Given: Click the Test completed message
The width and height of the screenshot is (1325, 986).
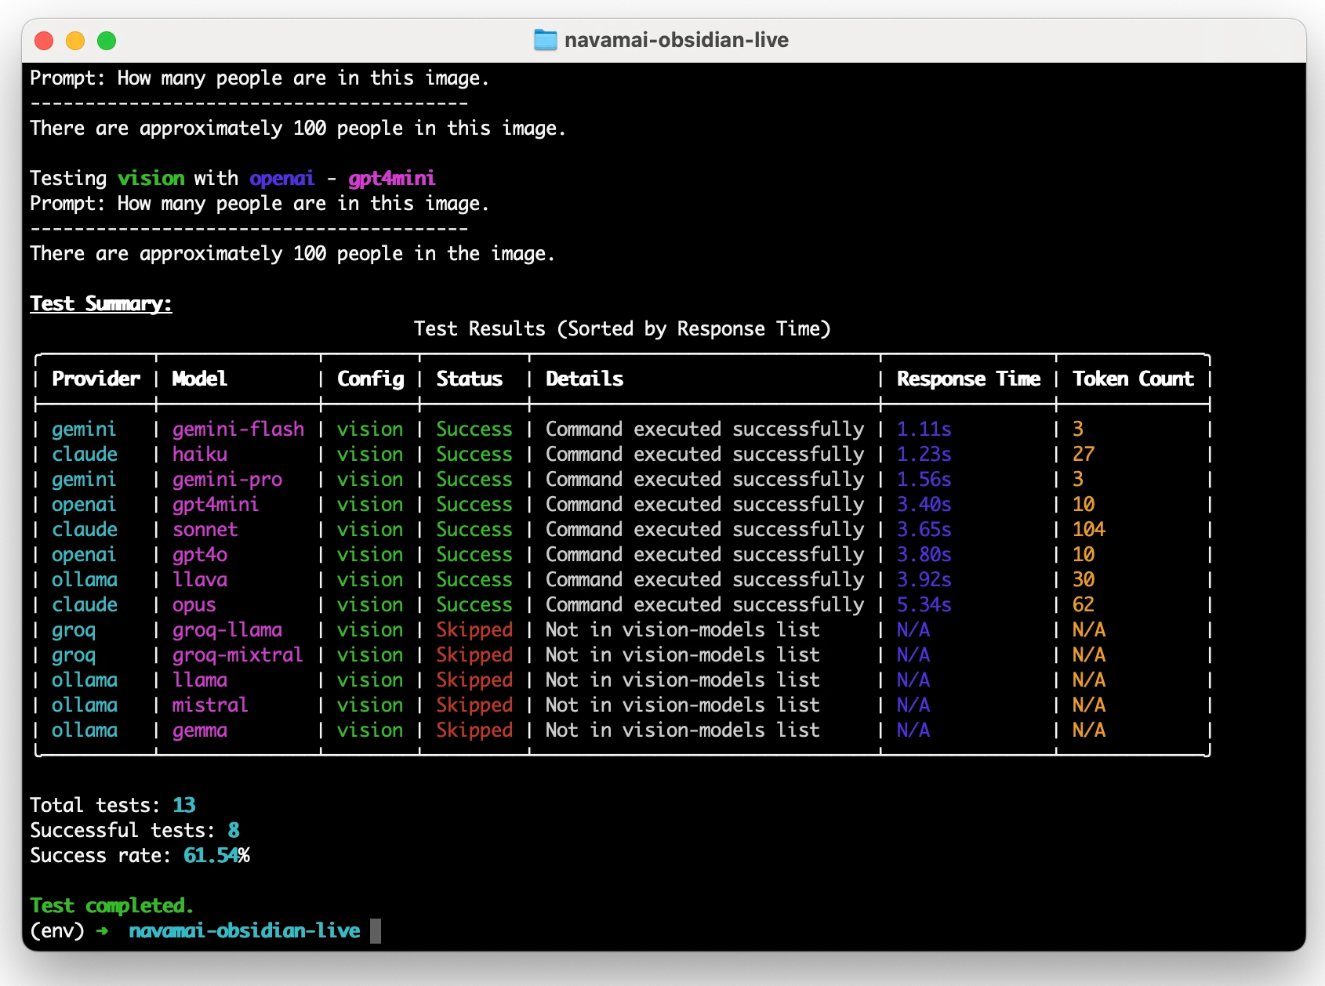Looking at the screenshot, I should [x=111, y=905].
